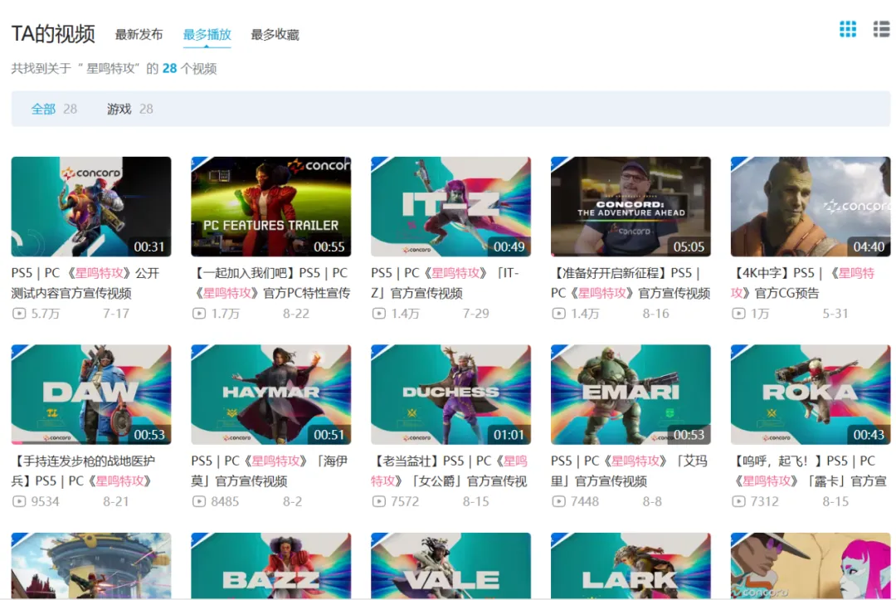Select the 最新发布 sort tab
Viewport: 896px width, 600px height.
pyautogui.click(x=139, y=35)
